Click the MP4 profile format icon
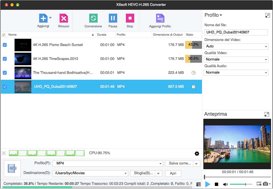This screenshot has width=273, height=189. [12, 169]
